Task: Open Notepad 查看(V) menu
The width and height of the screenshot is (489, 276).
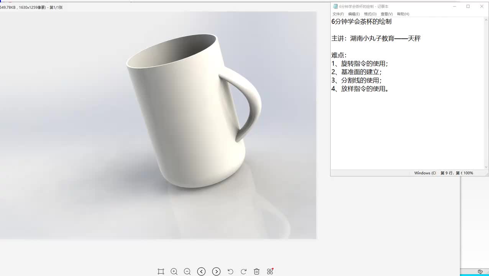Action: (x=387, y=14)
